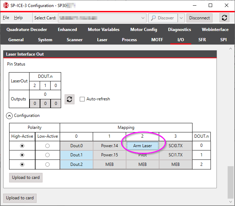Toggle DOUT.0 output status button

tap(56, 104)
